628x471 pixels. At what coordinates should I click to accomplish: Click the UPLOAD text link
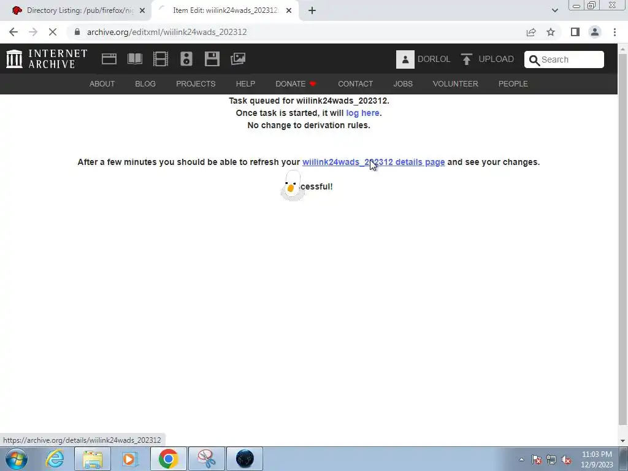pos(496,59)
